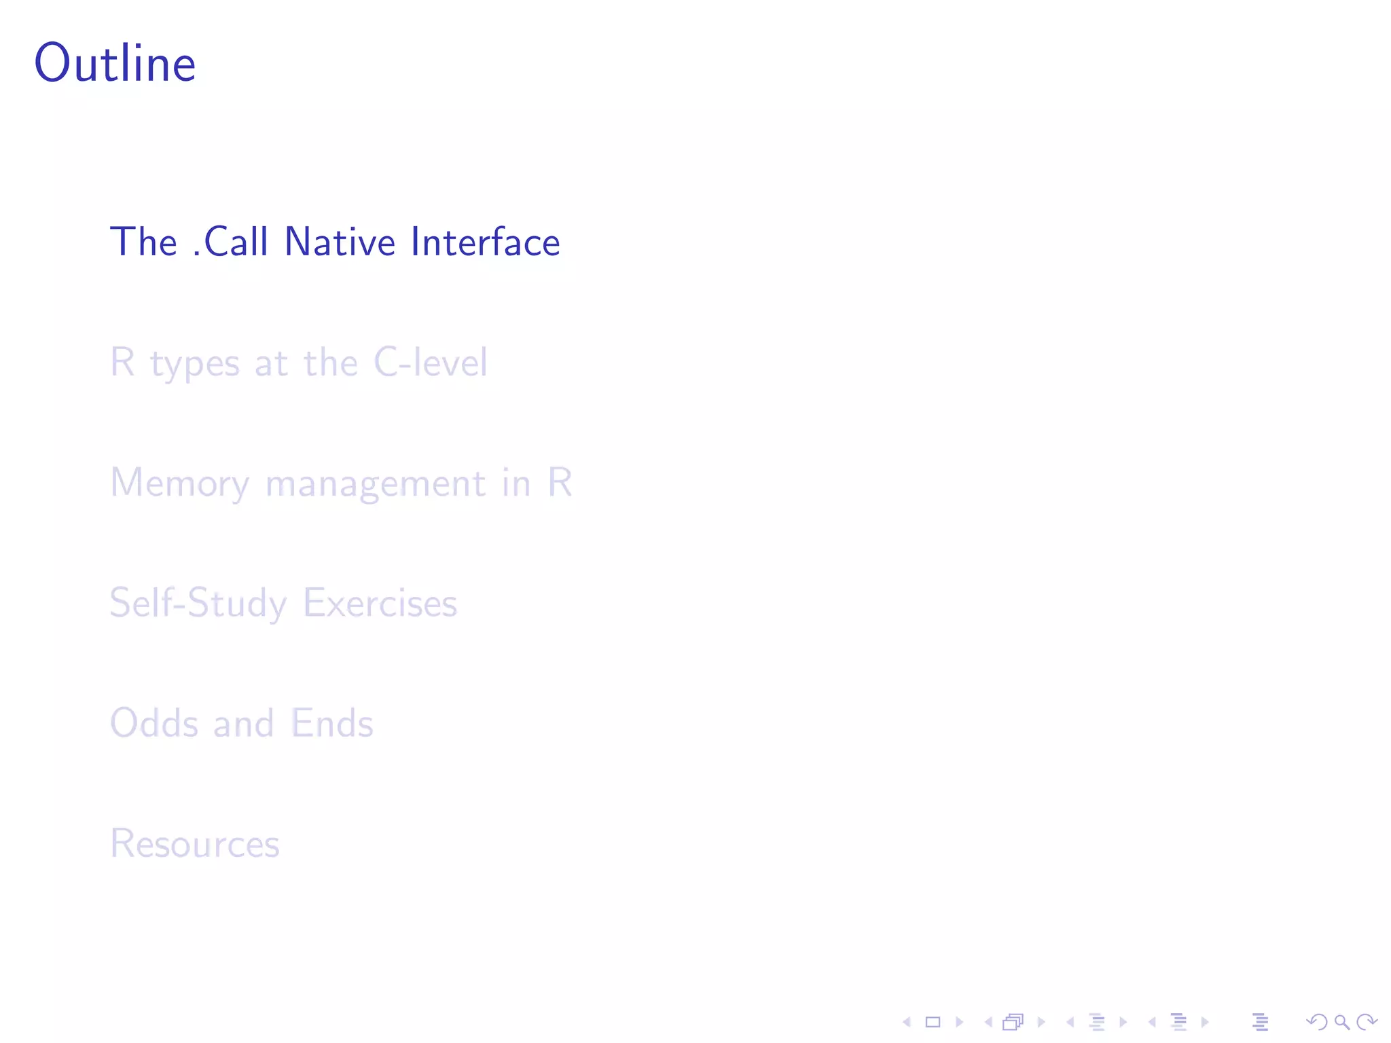Open 'Memory management in R' section
Screen dimensions: 1391x1043
[341, 483]
